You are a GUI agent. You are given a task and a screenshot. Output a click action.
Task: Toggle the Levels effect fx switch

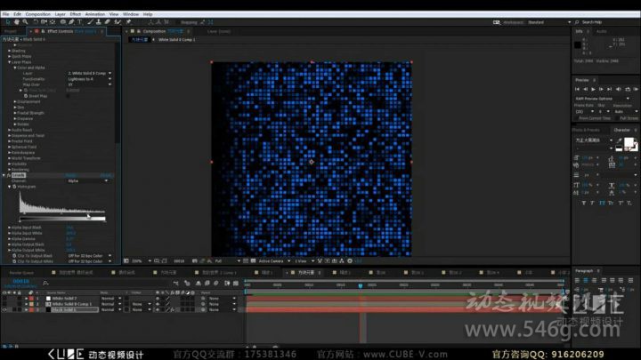(x=10, y=175)
